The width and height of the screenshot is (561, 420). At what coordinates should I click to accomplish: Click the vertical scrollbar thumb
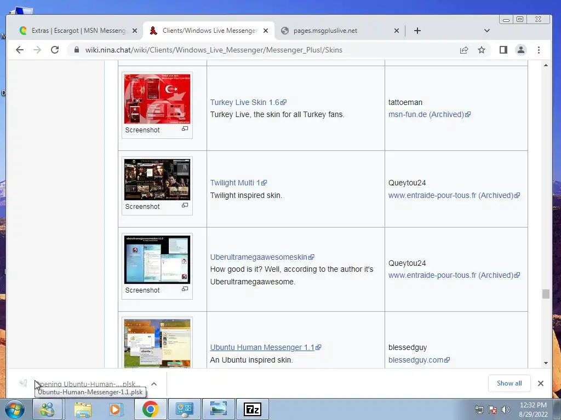(546, 294)
